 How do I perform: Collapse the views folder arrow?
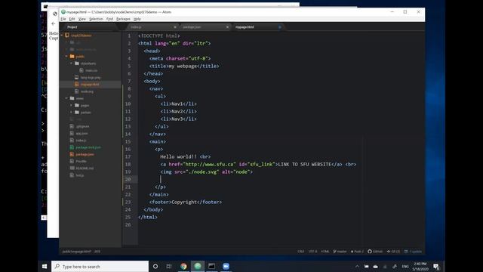point(66,98)
